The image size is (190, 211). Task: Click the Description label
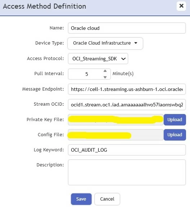[50, 165]
